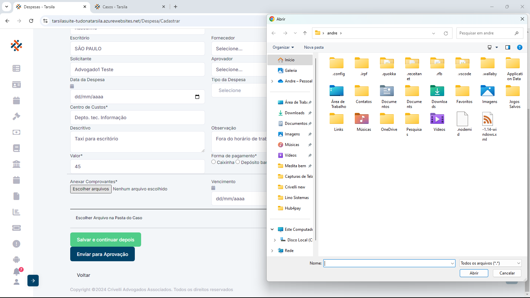
Task: Open the gavel icon in left sidebar
Action: 17,116
